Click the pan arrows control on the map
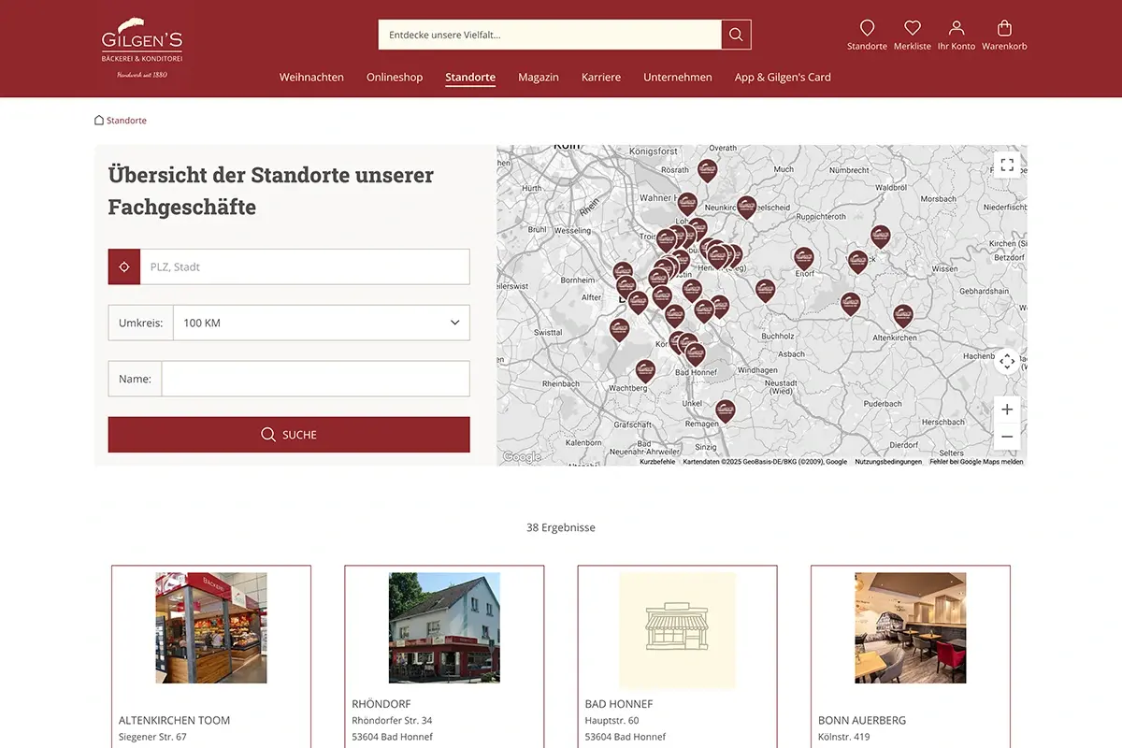The width and height of the screenshot is (1122, 748). pyautogui.click(x=1007, y=361)
